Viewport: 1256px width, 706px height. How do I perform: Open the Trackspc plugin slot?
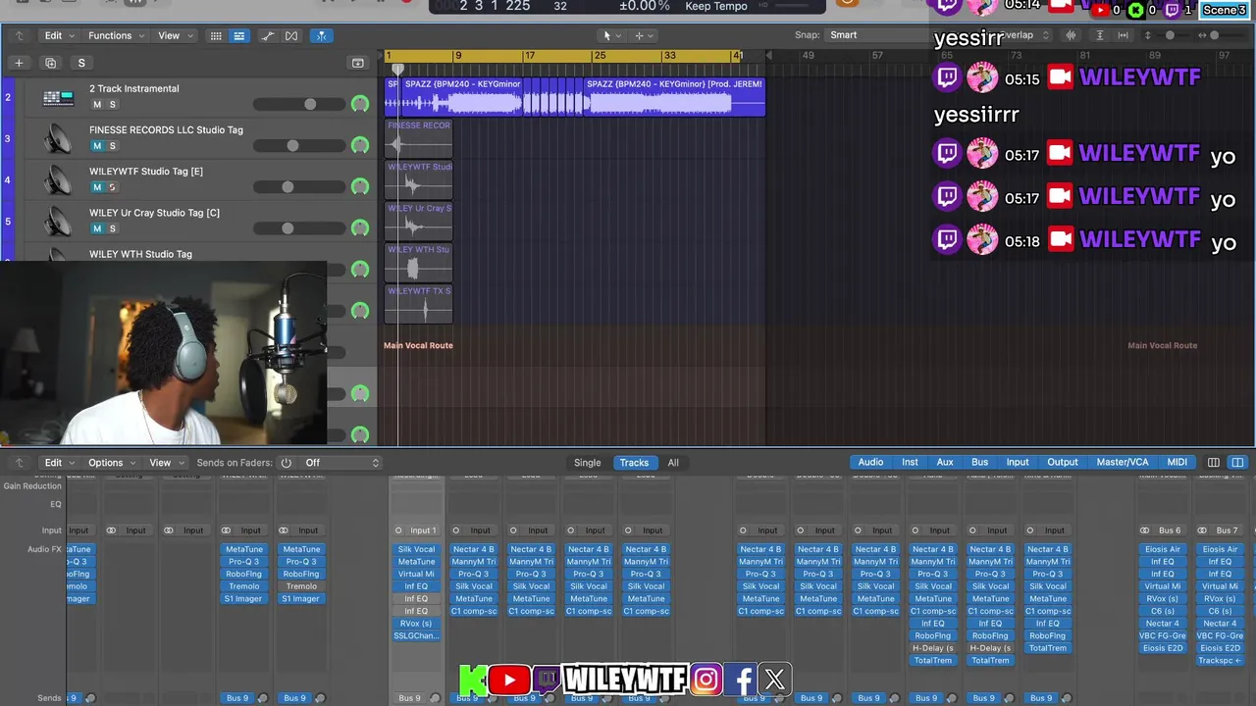click(x=1220, y=661)
